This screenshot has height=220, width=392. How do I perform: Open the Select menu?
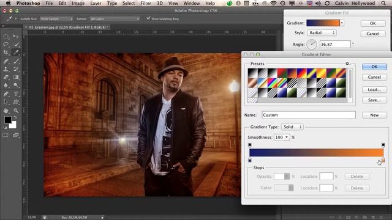click(x=129, y=3)
